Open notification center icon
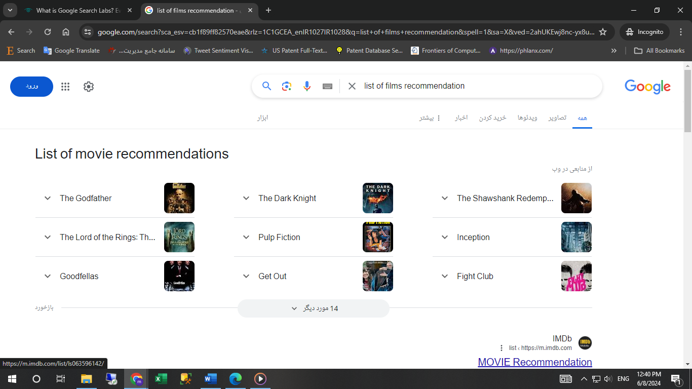 click(676, 379)
